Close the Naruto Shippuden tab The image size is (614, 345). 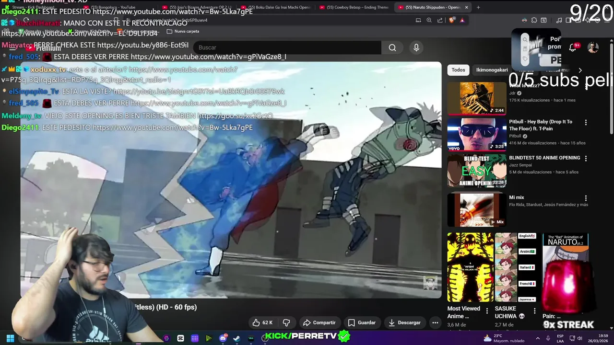tap(466, 7)
